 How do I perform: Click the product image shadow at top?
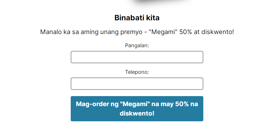[x=161, y=2]
